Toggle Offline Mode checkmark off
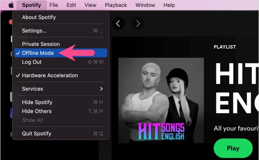Viewport: 259px width, 160px height. 38,53
